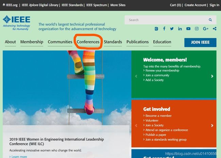Click Become a member
The image size is (221, 158).
pyautogui.click(x=158, y=116)
